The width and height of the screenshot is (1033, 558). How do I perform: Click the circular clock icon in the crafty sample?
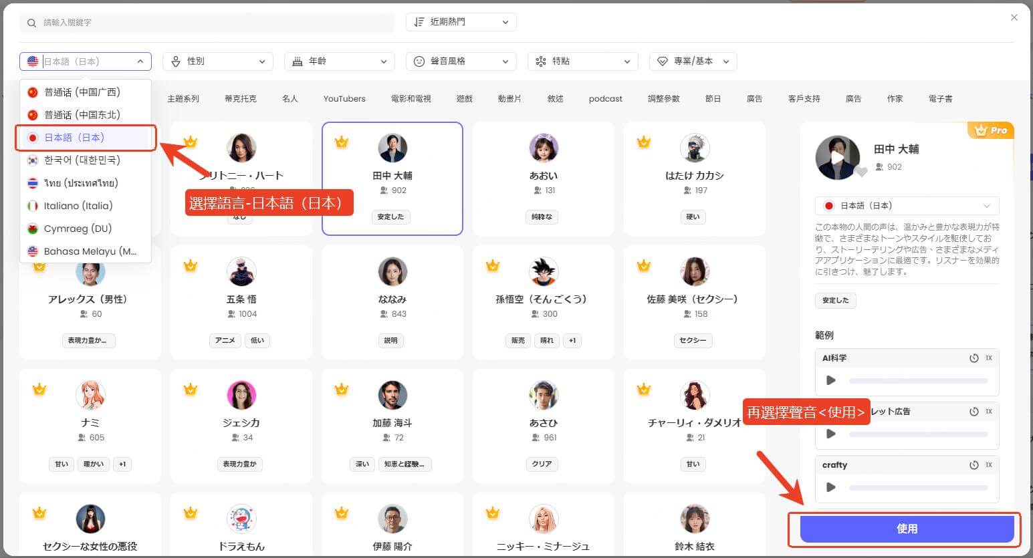(x=973, y=465)
